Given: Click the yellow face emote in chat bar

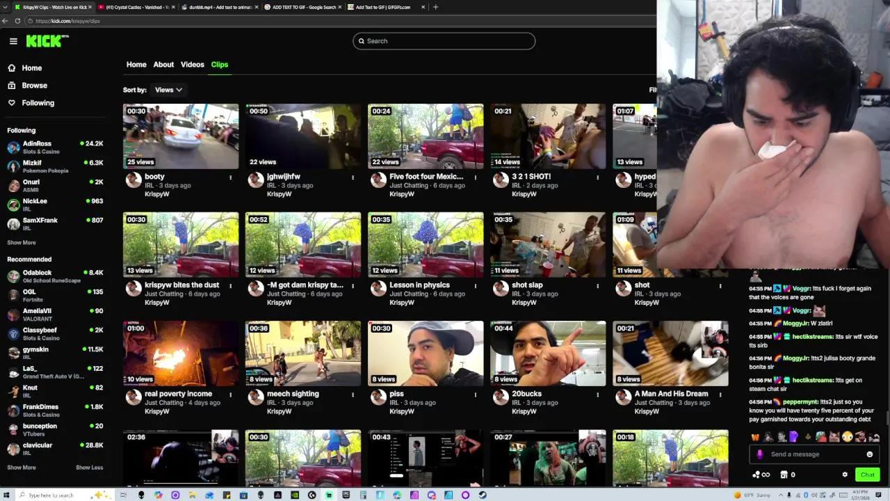Looking at the screenshot, I should (x=847, y=437).
